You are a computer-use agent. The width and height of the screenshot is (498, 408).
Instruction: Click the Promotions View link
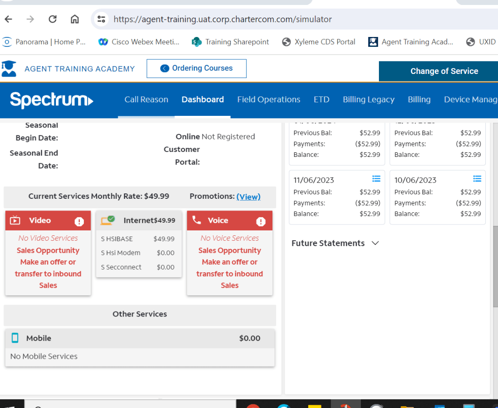pos(248,197)
